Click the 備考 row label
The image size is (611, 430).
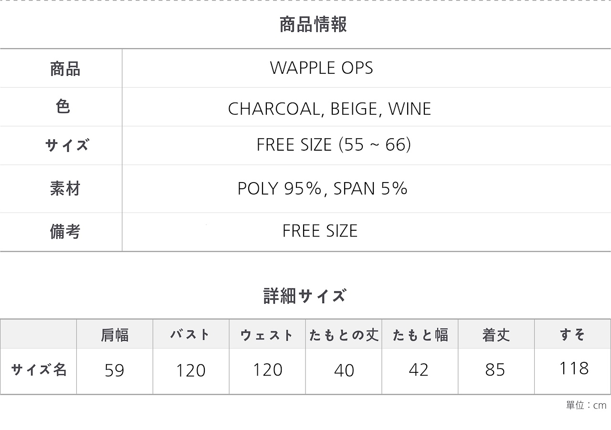tap(65, 231)
